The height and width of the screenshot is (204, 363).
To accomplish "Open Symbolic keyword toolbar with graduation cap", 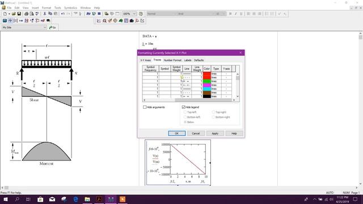I will click(x=48, y=20).
